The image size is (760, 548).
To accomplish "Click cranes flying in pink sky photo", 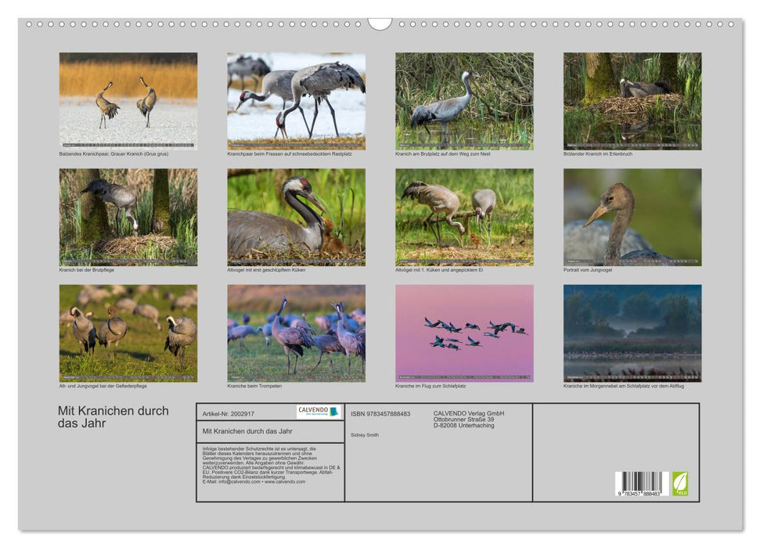I will 464,333.
